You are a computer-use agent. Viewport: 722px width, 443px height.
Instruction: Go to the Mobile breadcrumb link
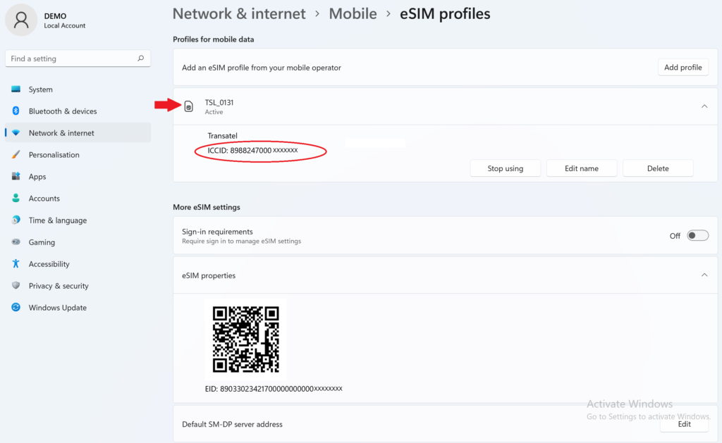353,14
